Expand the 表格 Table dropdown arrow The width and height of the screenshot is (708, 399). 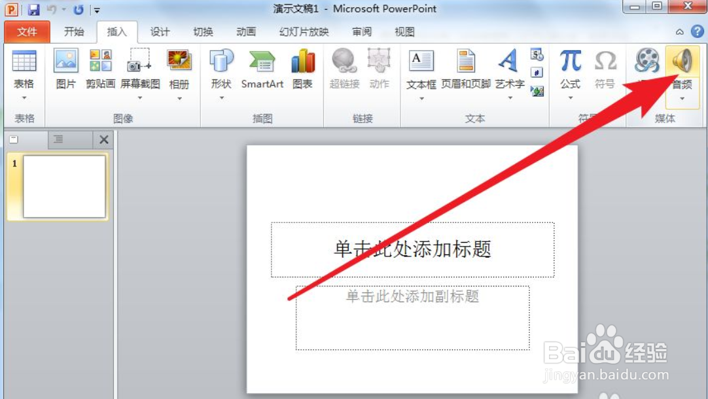(x=24, y=97)
